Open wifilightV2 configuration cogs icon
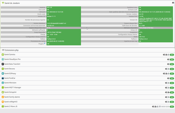Image resolution: width=175 pixels, height=113 pixels. tap(166, 102)
